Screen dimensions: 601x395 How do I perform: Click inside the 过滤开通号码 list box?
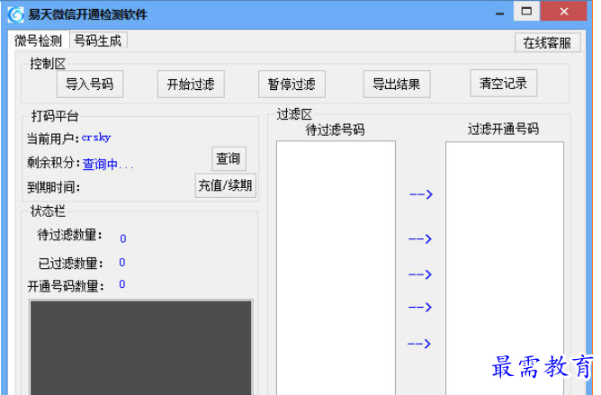click(x=505, y=267)
